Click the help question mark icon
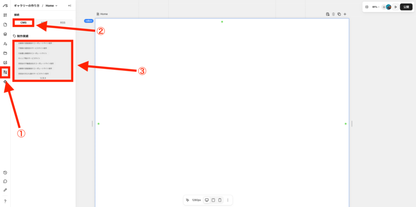Screen dimensions: 416x207 (x=5, y=201)
